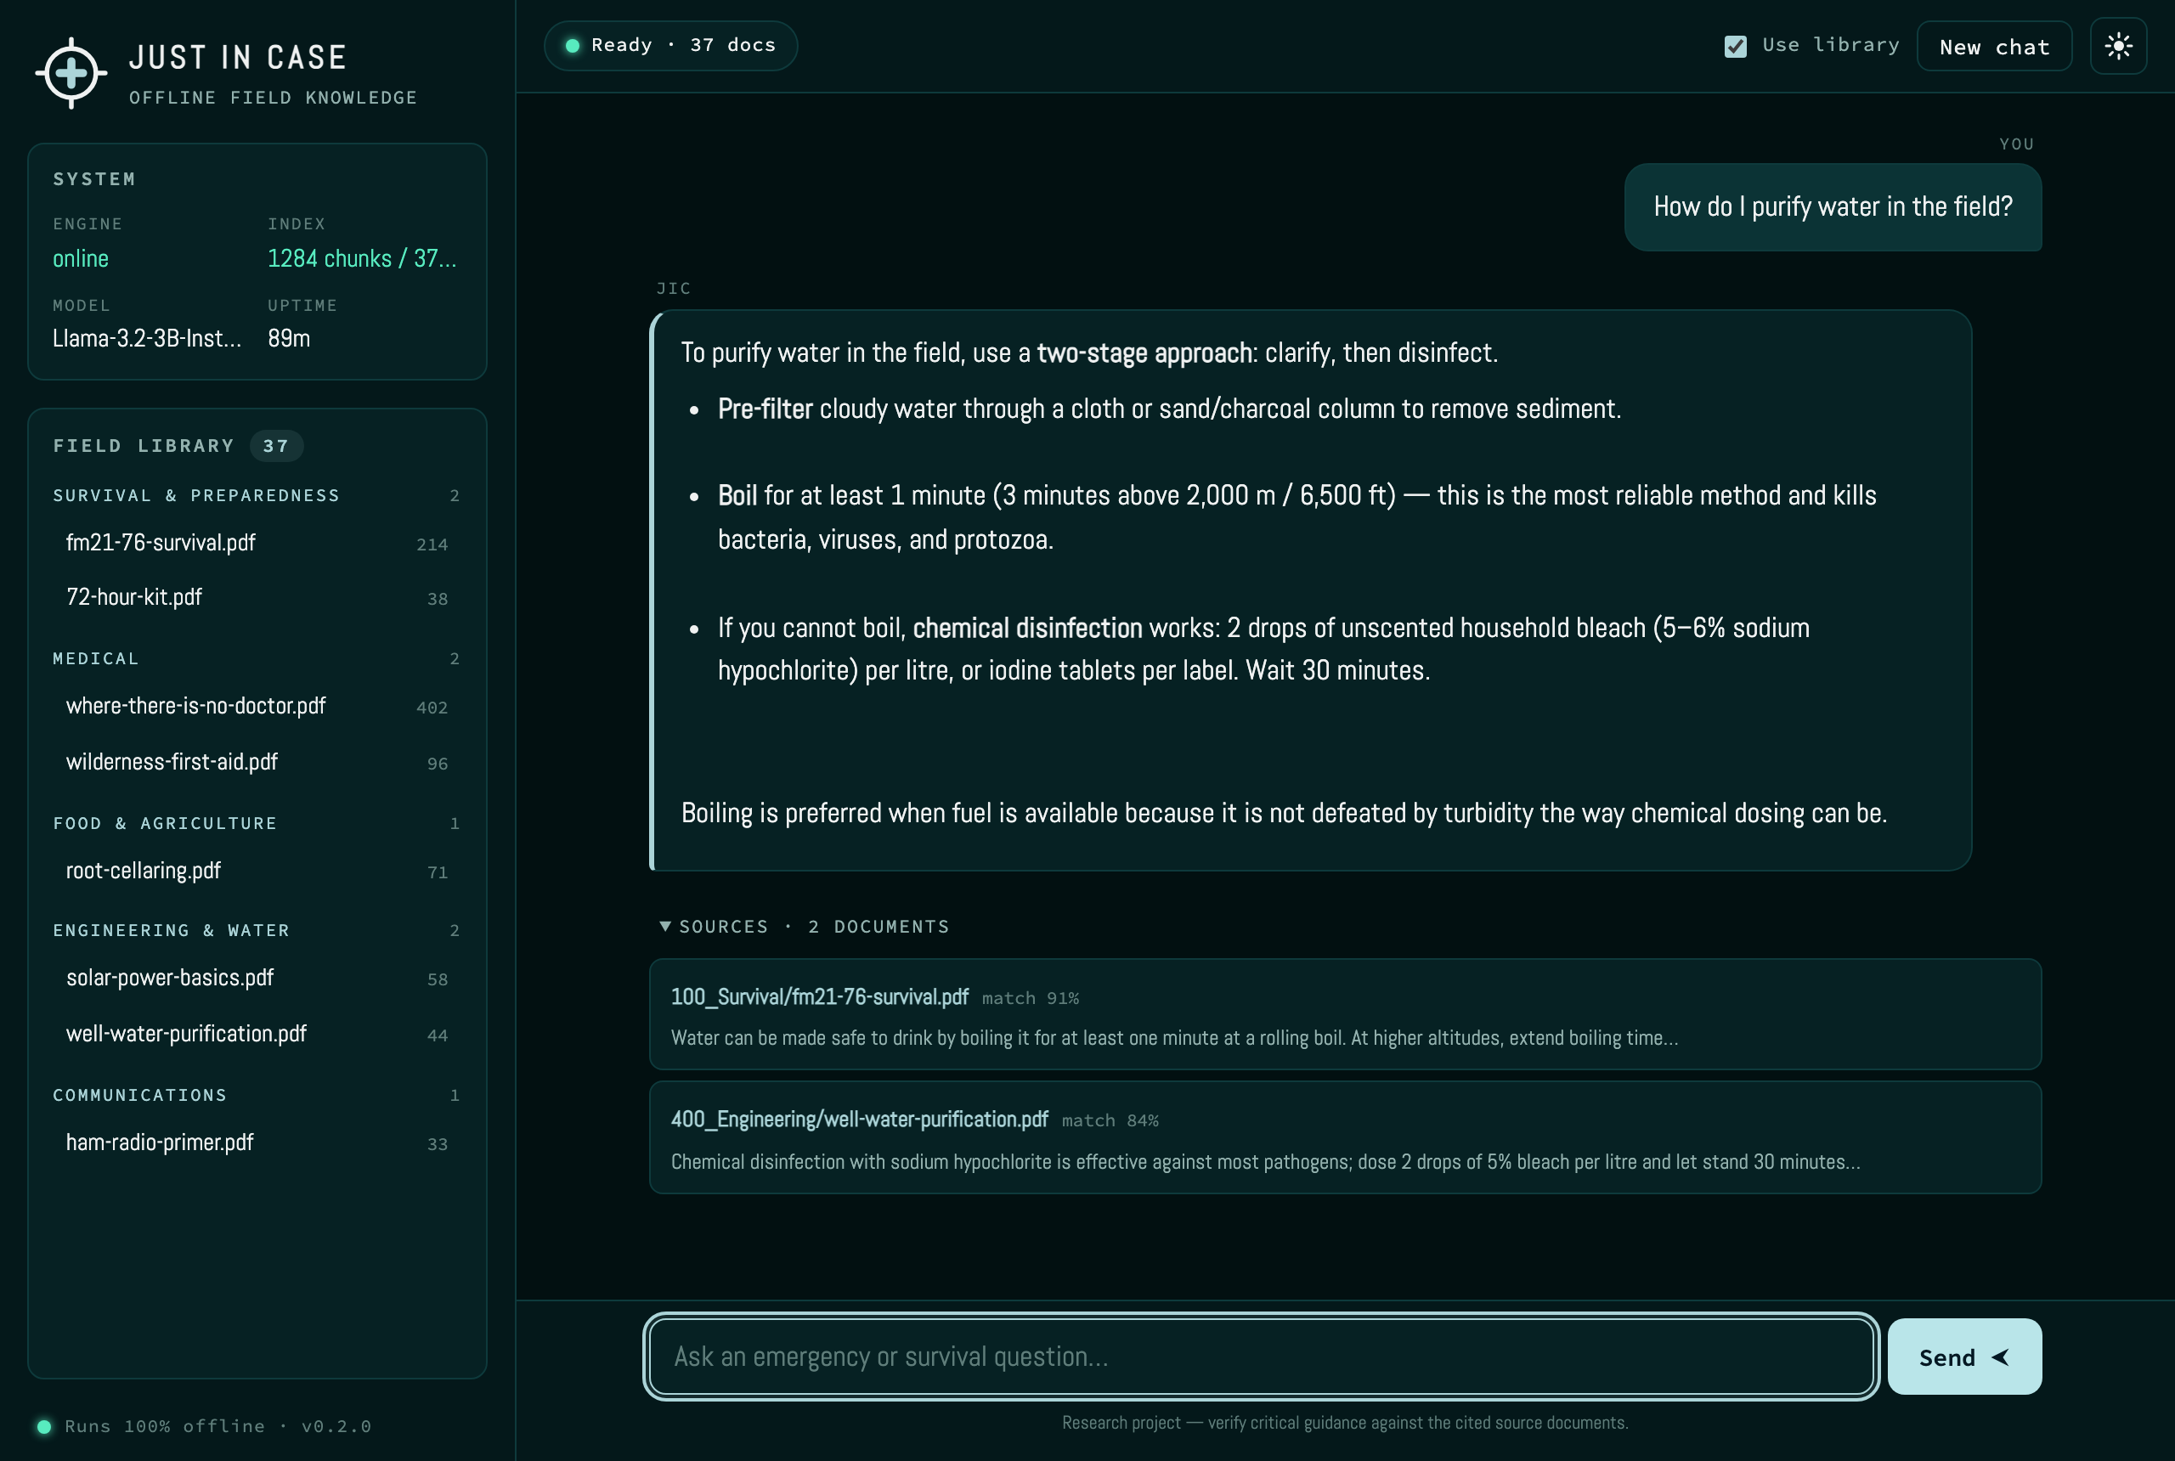Click the Send button

[x=1964, y=1357]
